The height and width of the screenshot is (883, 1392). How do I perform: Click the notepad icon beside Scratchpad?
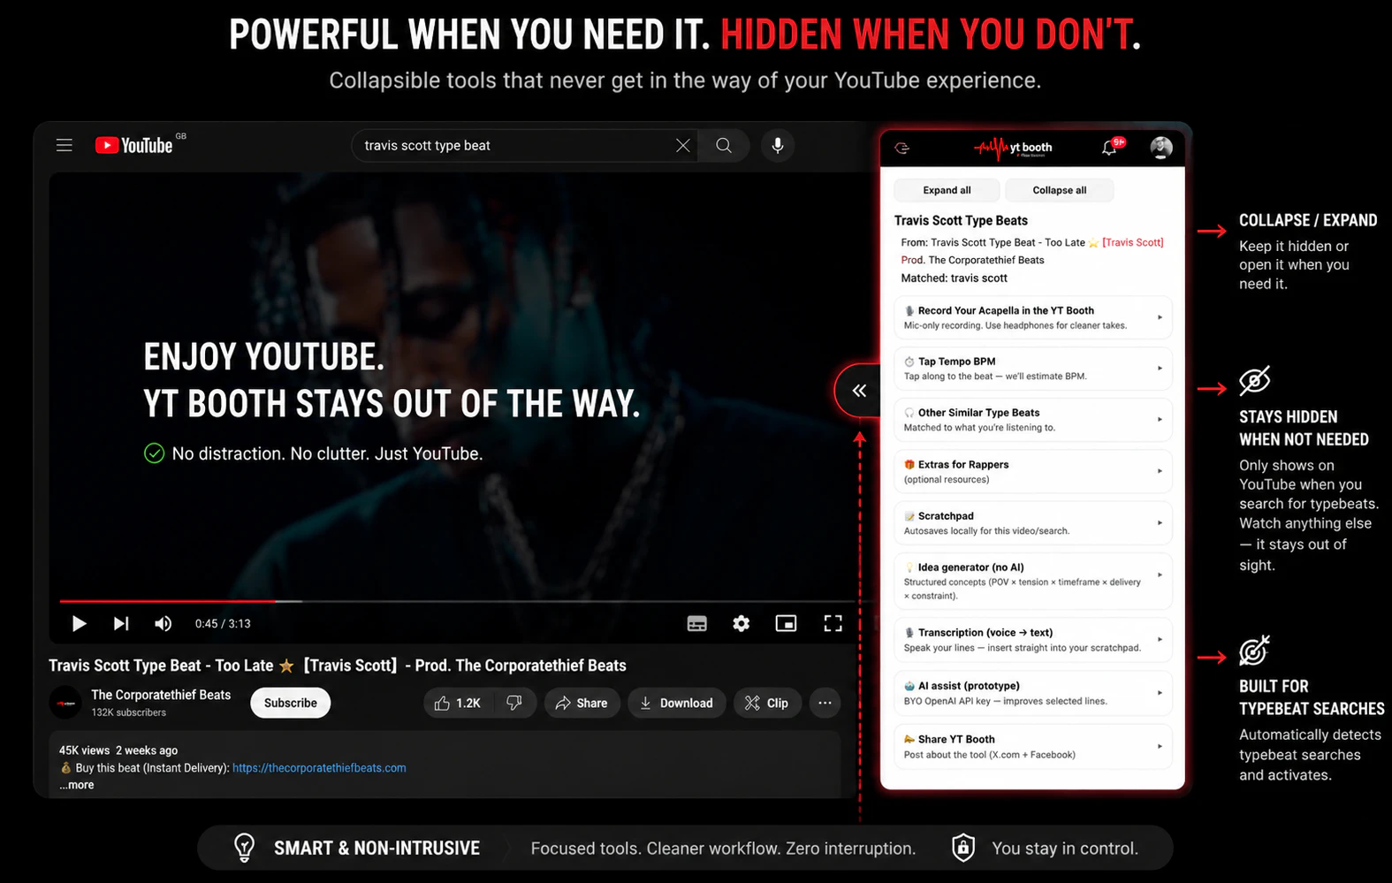pos(909,516)
